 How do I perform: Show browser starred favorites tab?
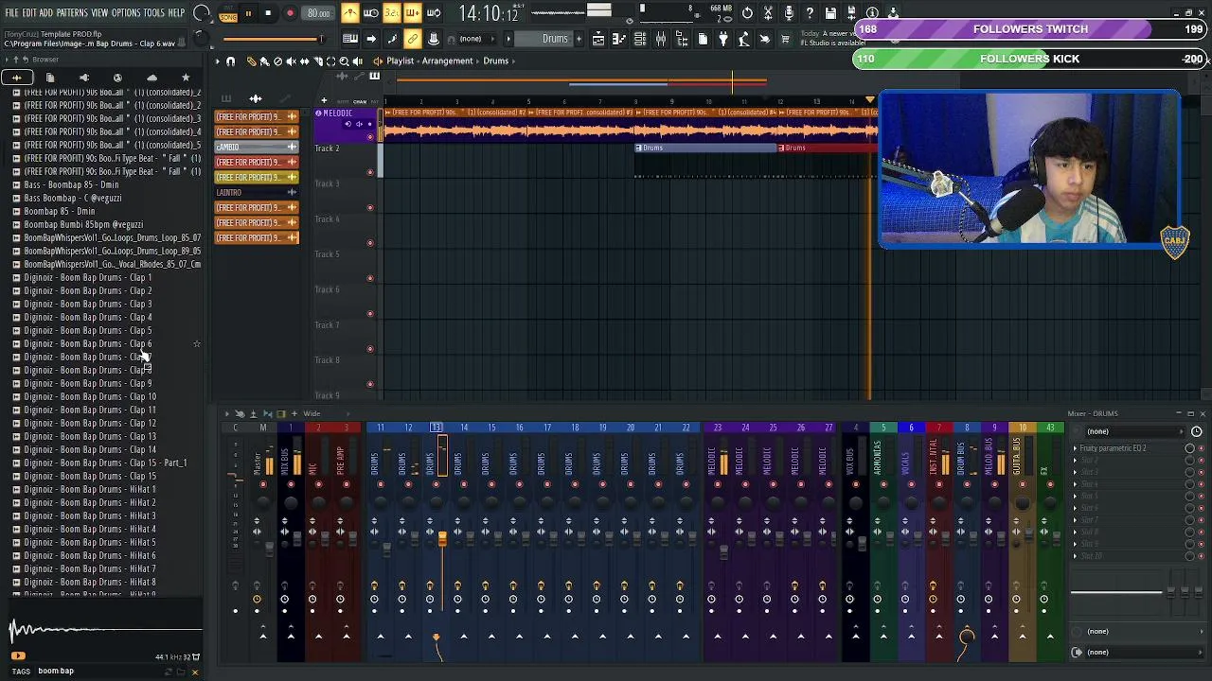click(186, 78)
